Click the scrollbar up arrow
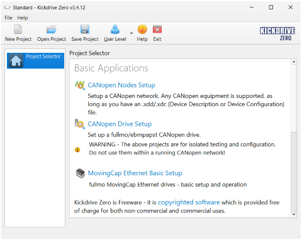The height and width of the screenshot is (240, 302). pyautogui.click(x=294, y=62)
